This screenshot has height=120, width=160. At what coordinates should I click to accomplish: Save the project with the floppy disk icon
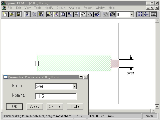(19, 14)
